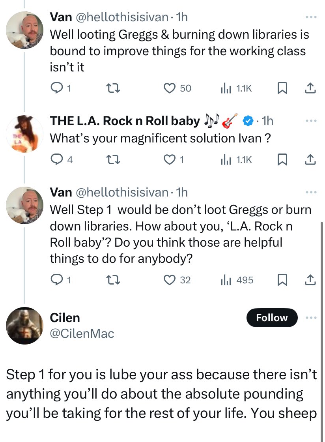Retweet the L.A. Rock n Roll baby tweet

pos(114,159)
